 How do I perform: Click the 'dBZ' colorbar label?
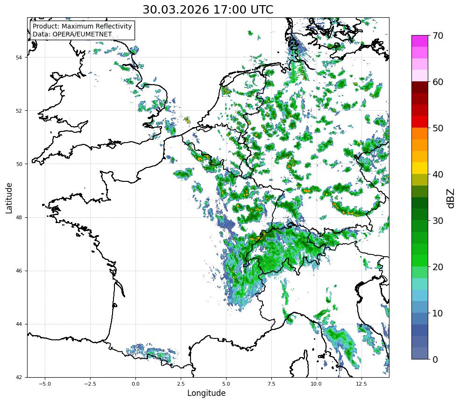point(451,198)
